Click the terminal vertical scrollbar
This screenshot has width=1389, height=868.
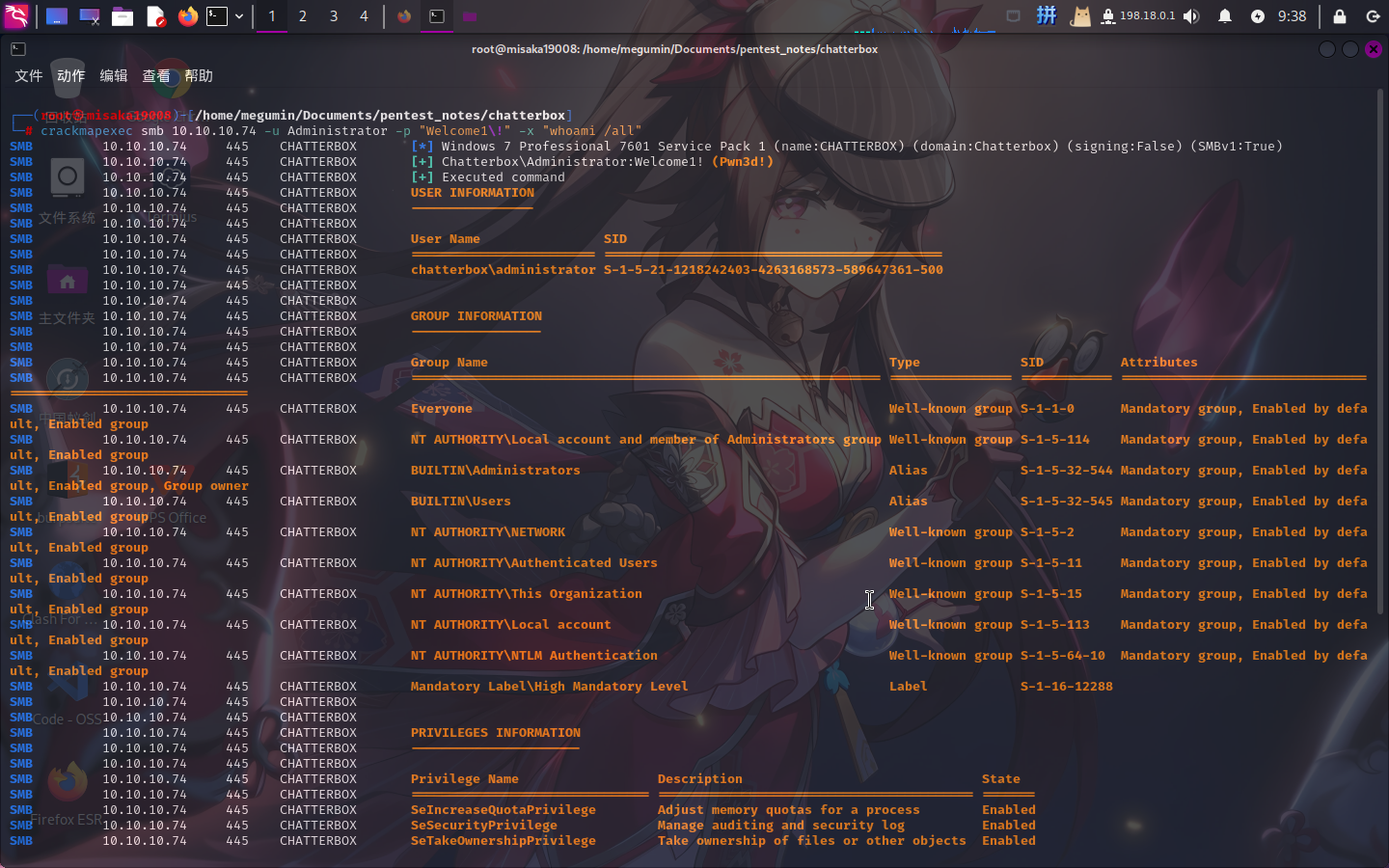point(1380,352)
